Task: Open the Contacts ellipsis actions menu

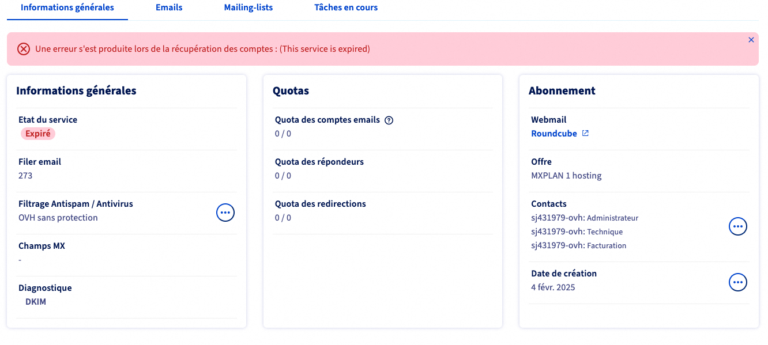Action: point(737,226)
